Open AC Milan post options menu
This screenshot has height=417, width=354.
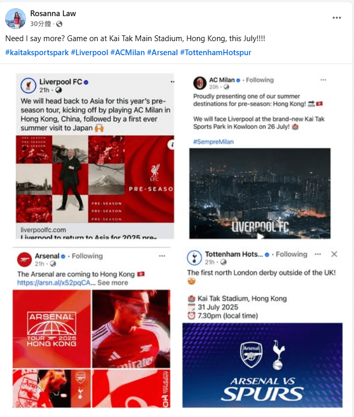[323, 80]
